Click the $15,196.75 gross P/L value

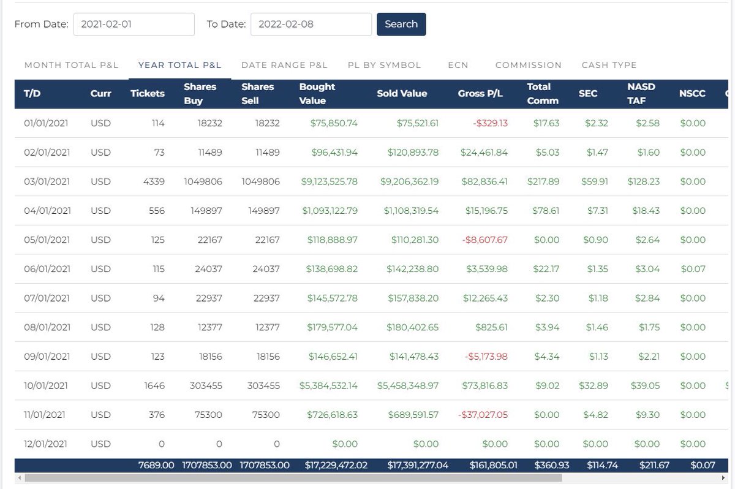tap(485, 210)
